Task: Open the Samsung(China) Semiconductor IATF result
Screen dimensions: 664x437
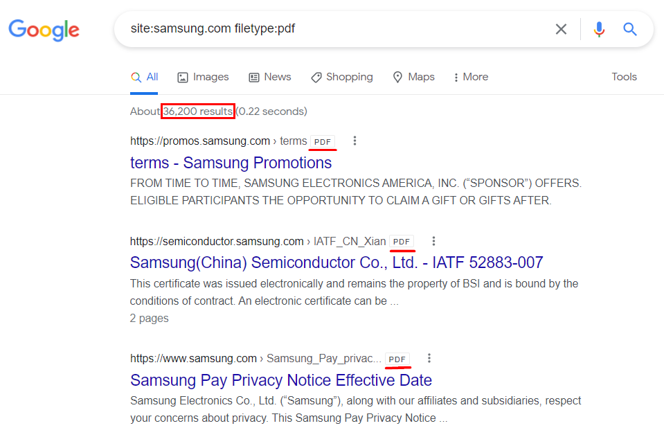Action: pyautogui.click(x=337, y=262)
